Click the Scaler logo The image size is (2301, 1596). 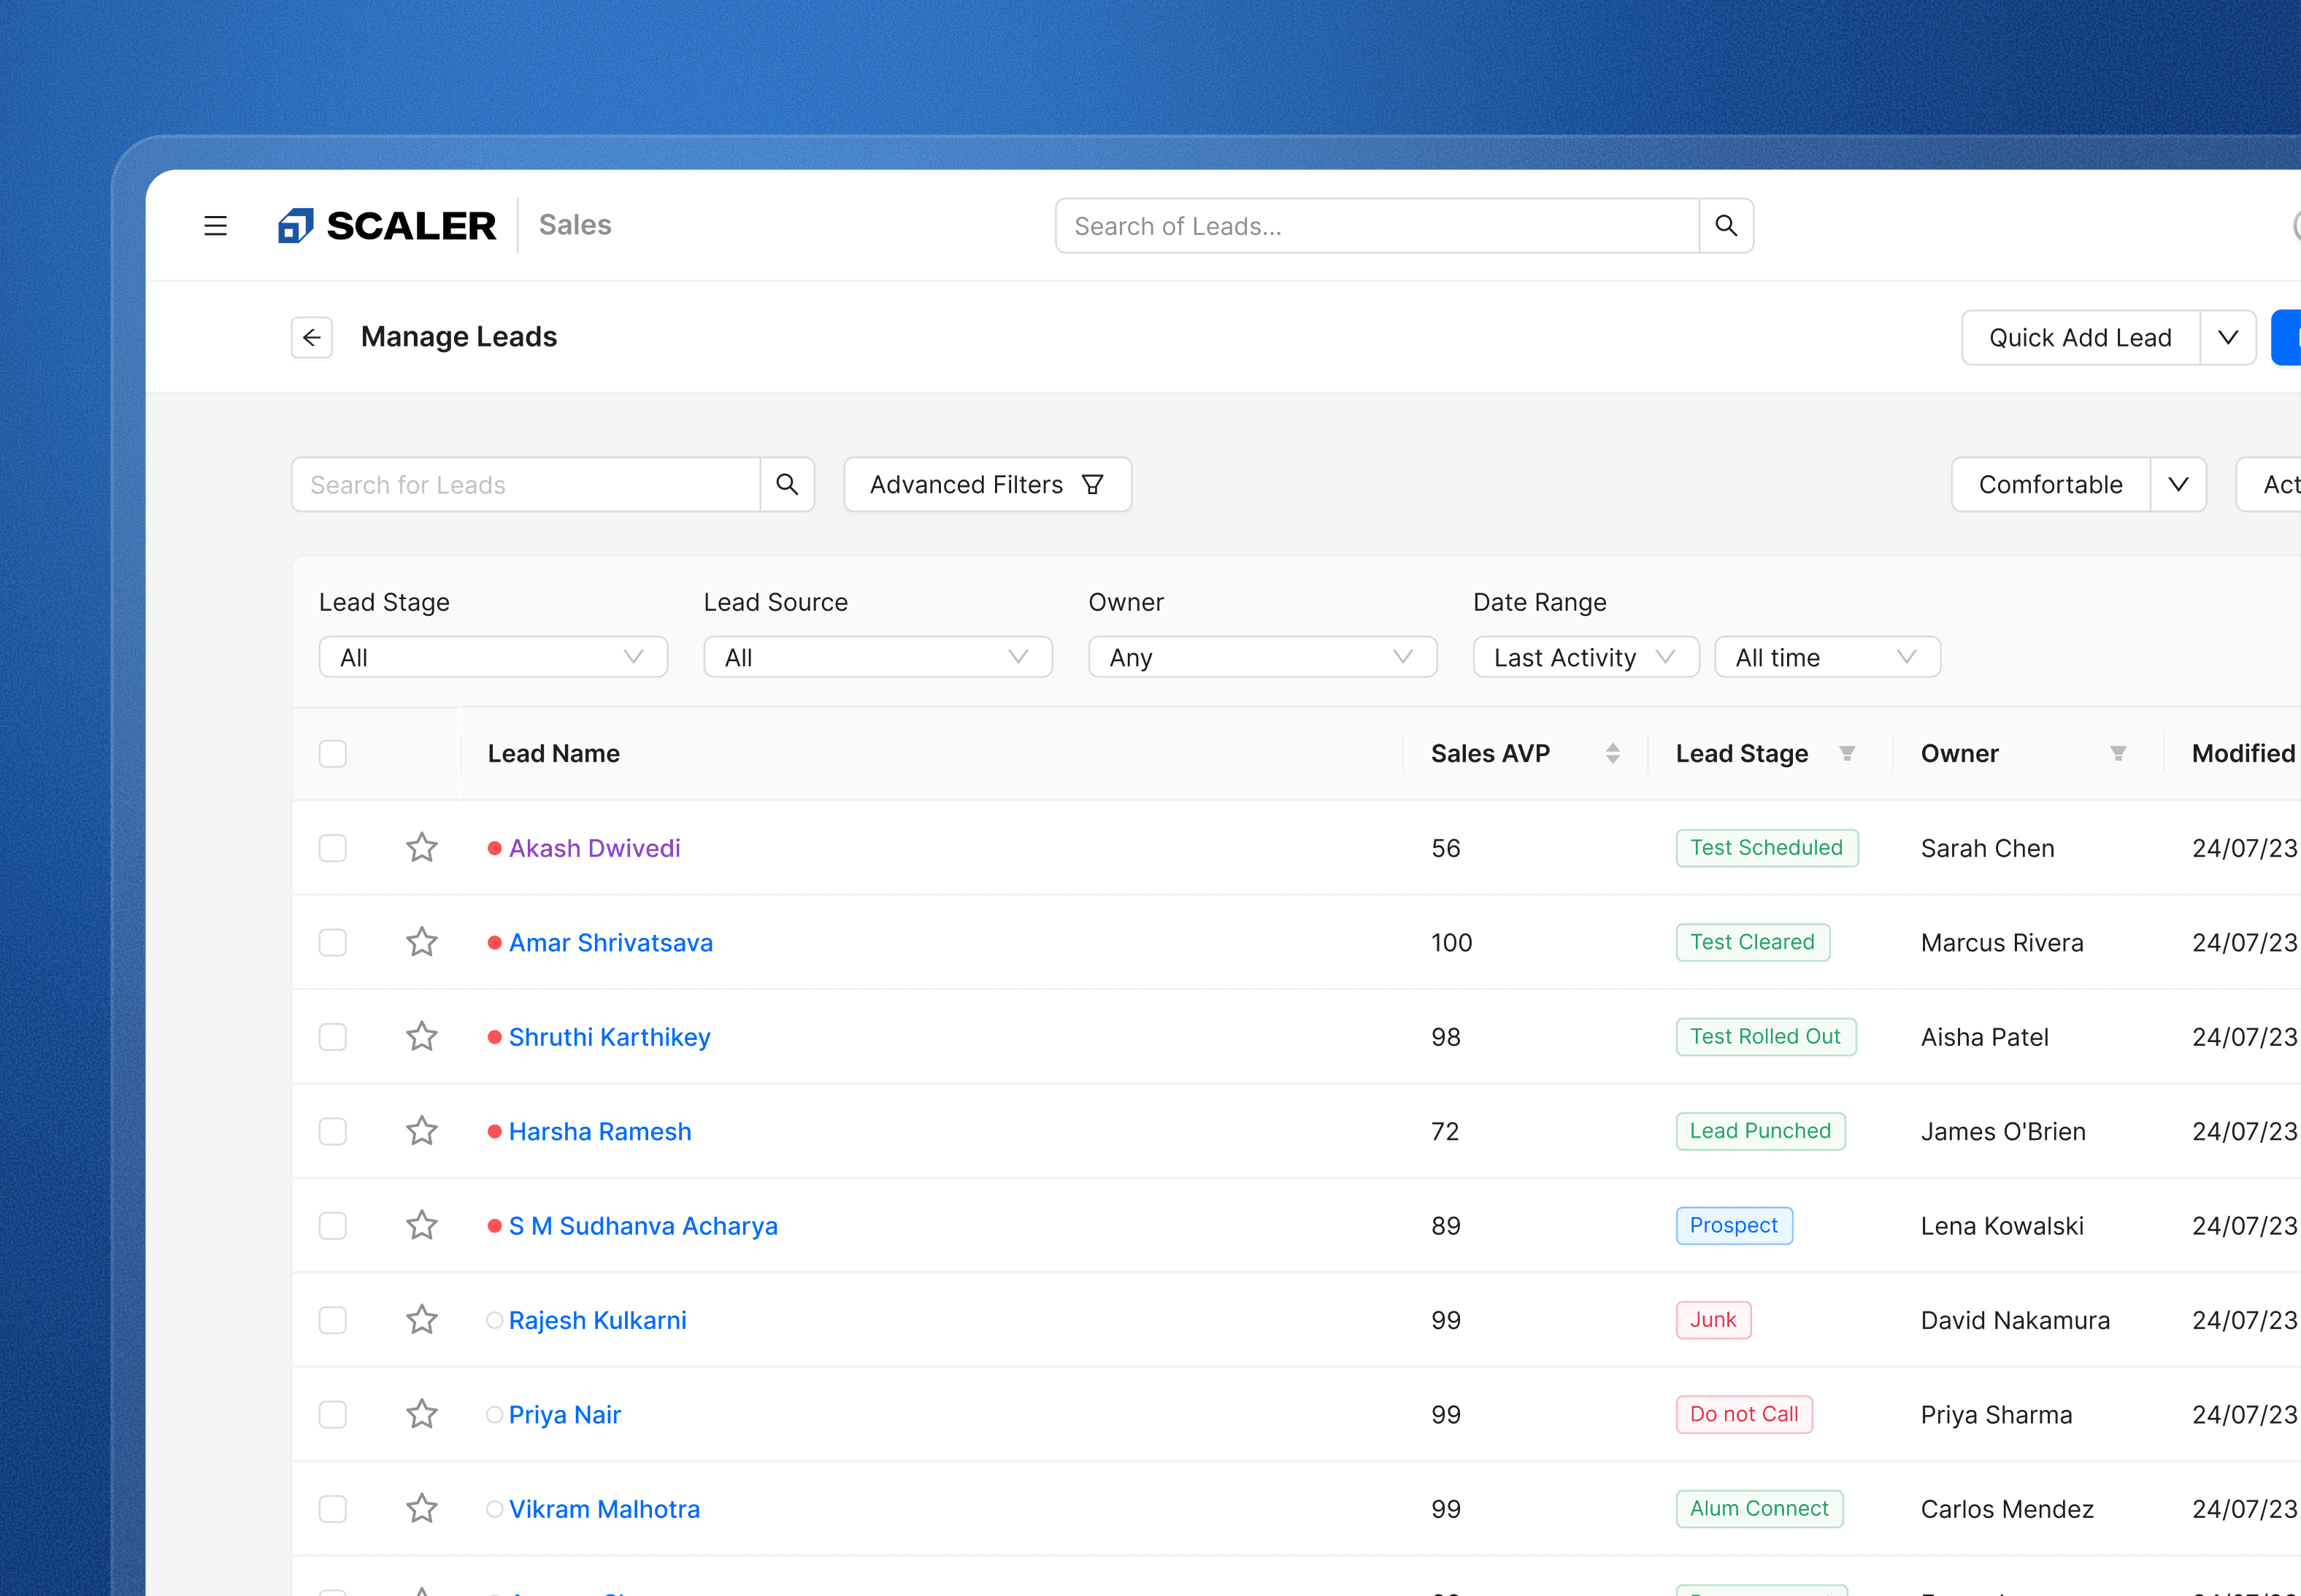coord(386,226)
